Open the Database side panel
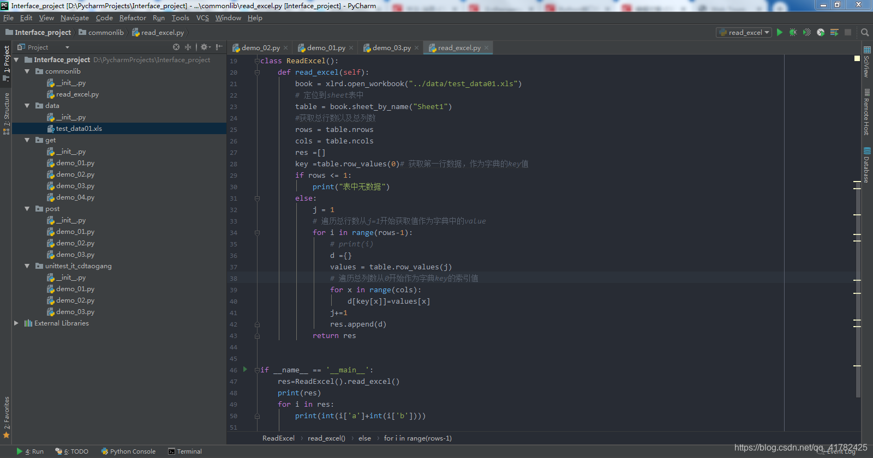 pos(866,165)
